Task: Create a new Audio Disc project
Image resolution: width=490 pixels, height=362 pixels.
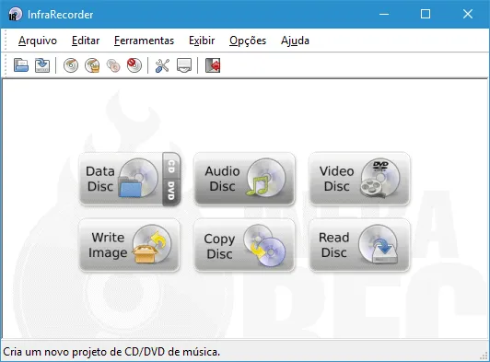Action: pyautogui.click(x=244, y=179)
